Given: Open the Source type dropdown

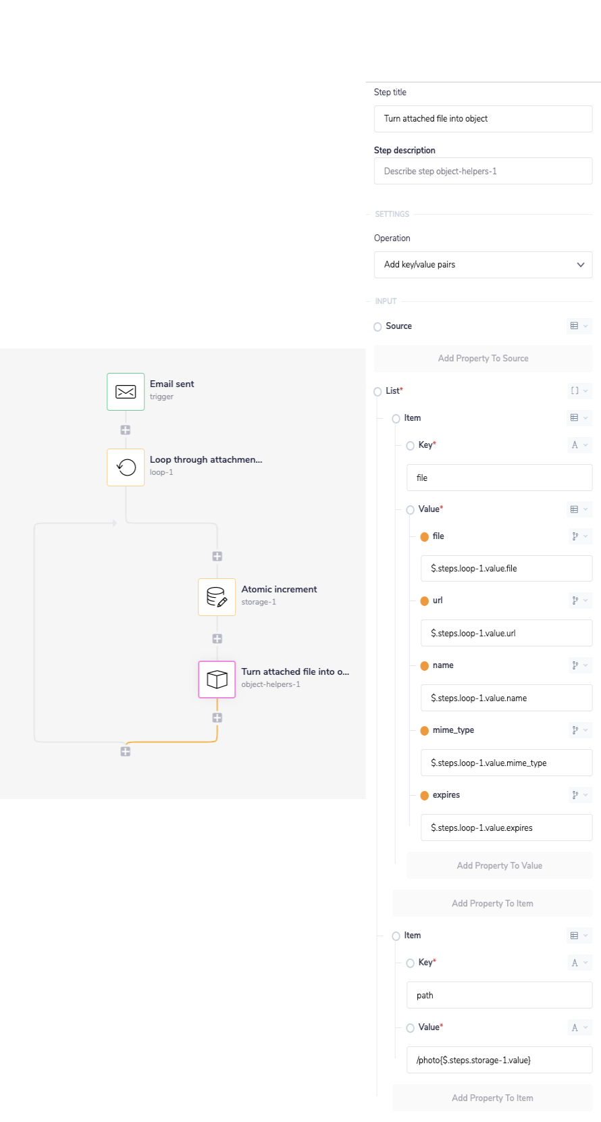Looking at the screenshot, I should (579, 326).
